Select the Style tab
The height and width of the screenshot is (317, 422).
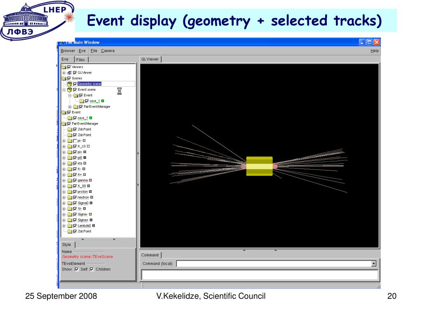67,244
